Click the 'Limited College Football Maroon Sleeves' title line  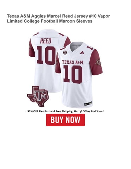50,21
